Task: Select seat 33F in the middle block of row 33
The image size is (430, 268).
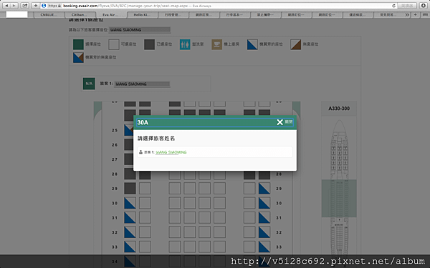Action: [x=204, y=247]
